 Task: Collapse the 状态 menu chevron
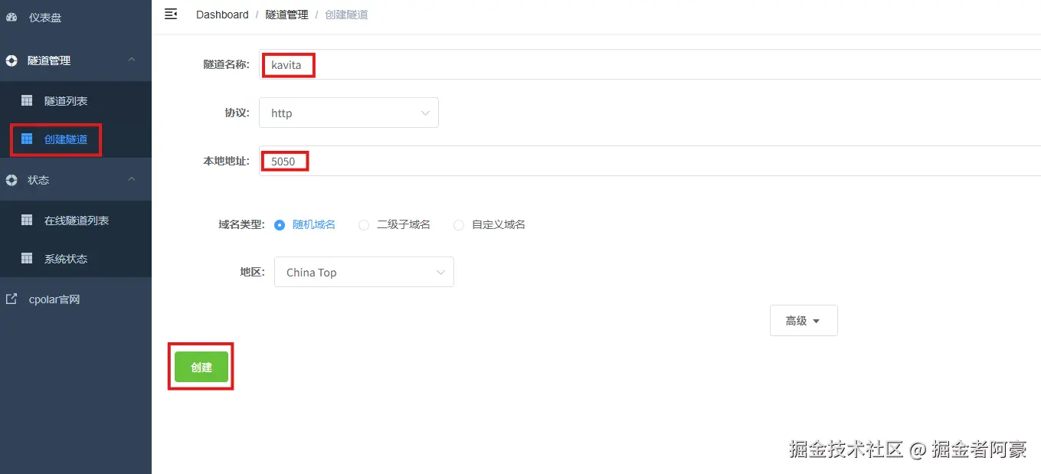[132, 179]
